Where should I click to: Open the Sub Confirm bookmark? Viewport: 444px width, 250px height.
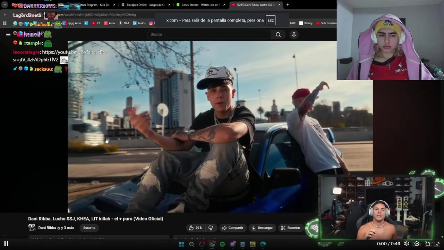(x=326, y=23)
